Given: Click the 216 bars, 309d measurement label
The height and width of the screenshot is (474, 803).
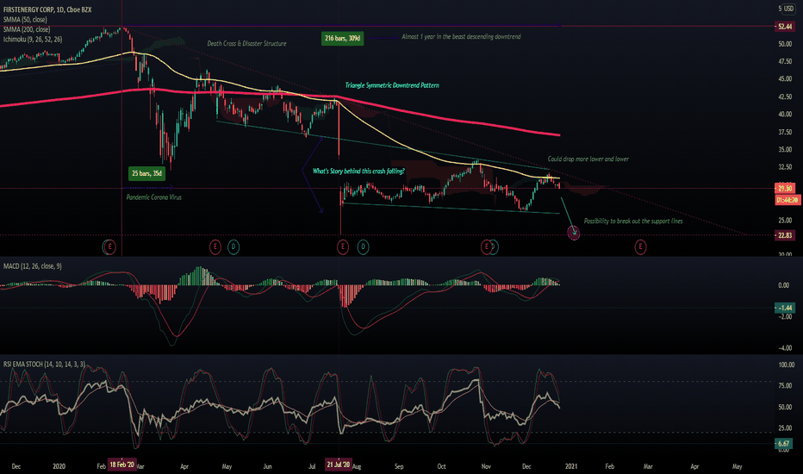Looking at the screenshot, I should 343,39.
